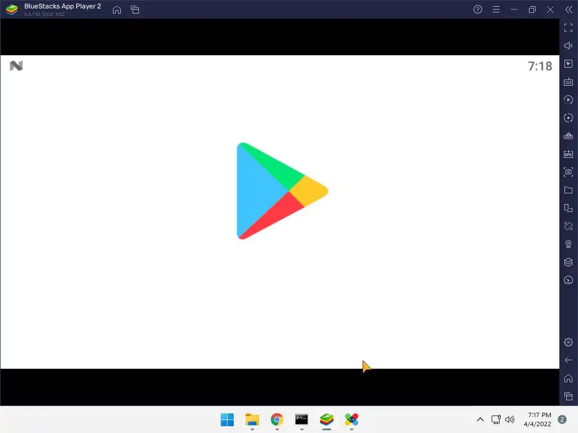Open the BlueStacks help question mark icon
The height and width of the screenshot is (433, 578).
(478, 10)
